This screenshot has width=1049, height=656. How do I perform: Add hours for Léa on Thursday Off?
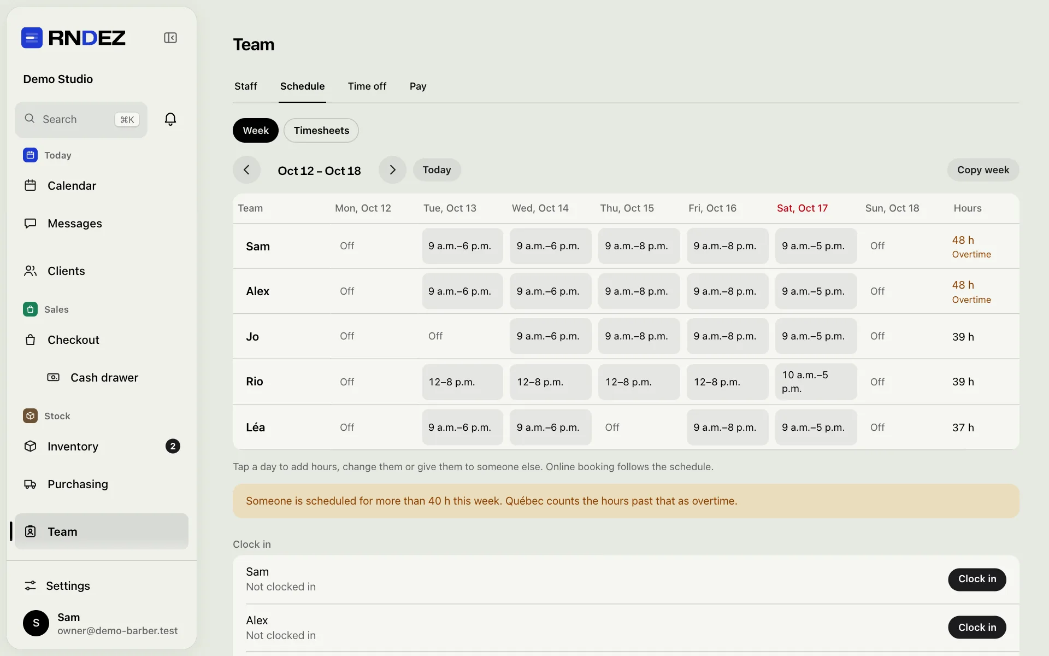[x=639, y=427]
